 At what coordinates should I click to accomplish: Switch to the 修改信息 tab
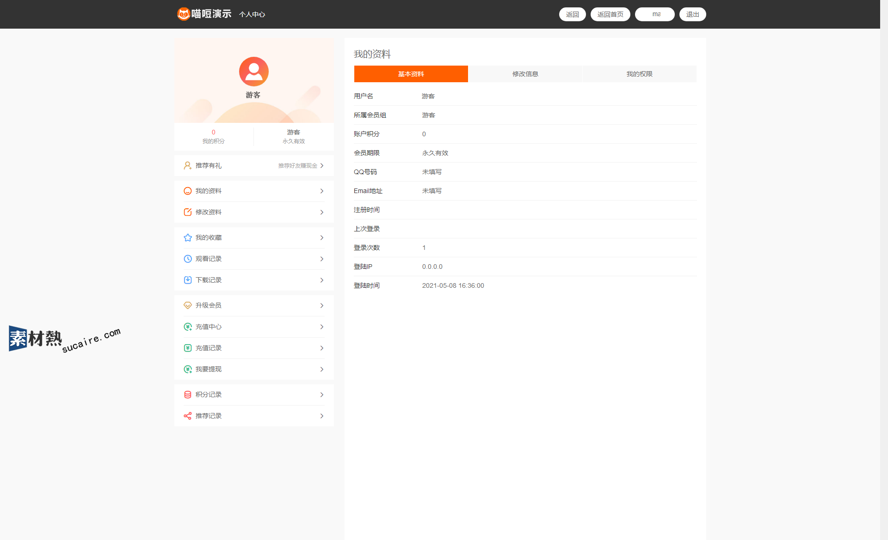[525, 74]
